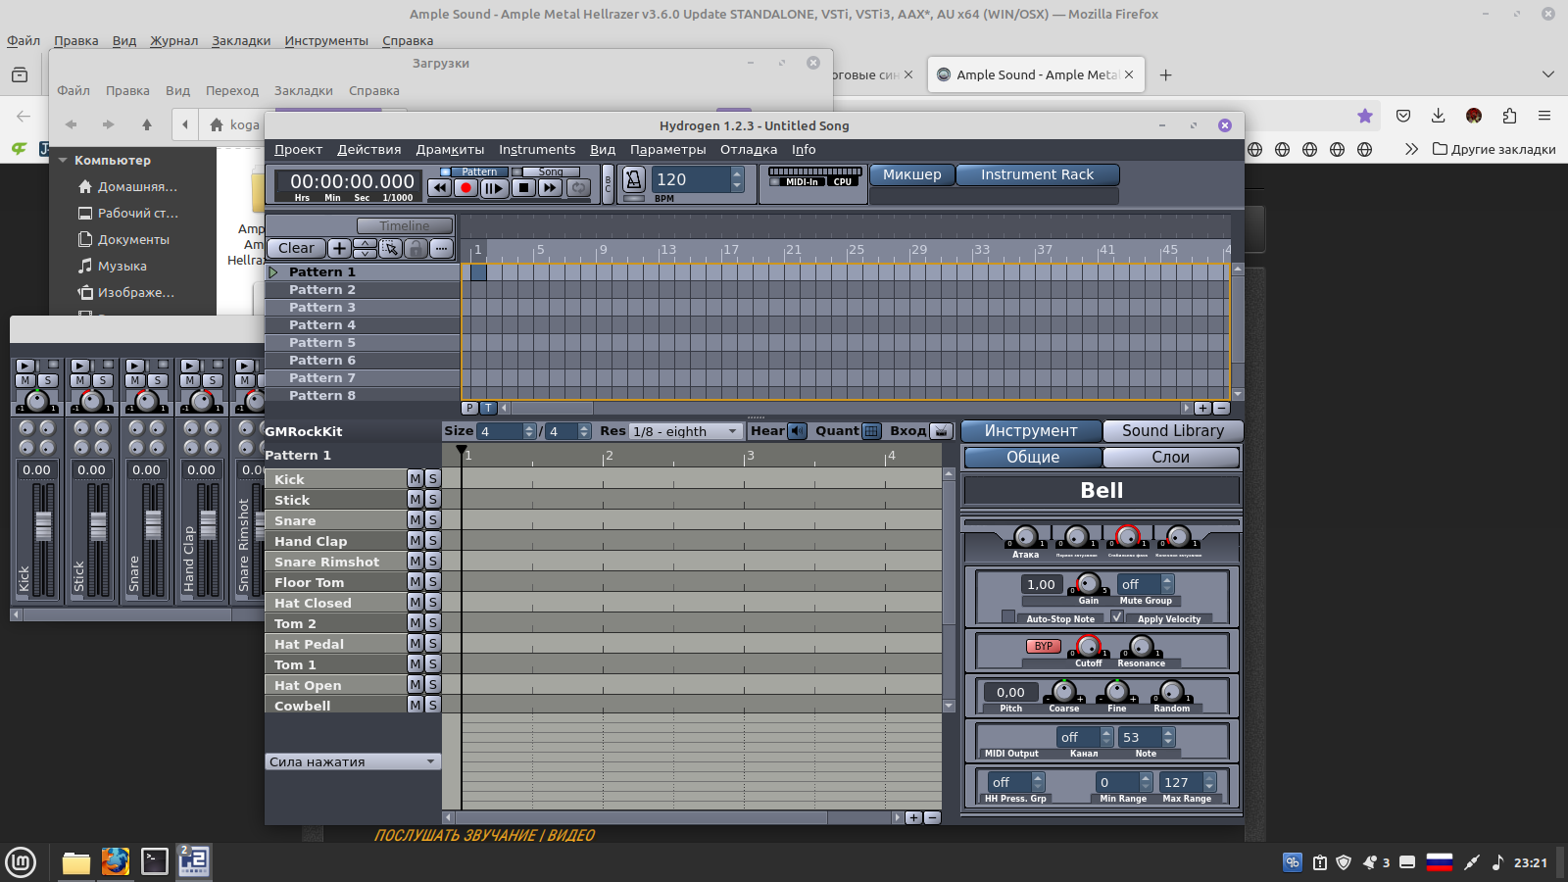Select the Hand Clap instrument row
Image resolution: width=1568 pixels, height=882 pixels.
point(335,541)
